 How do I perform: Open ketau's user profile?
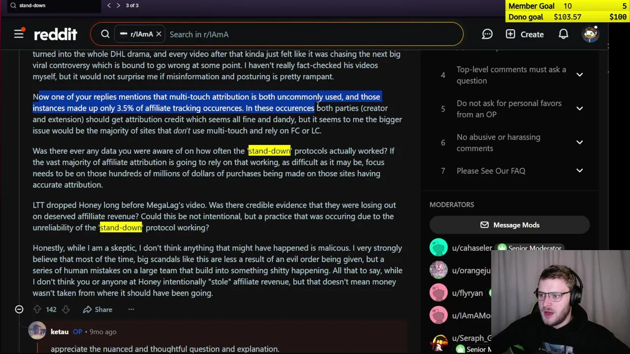(x=60, y=332)
